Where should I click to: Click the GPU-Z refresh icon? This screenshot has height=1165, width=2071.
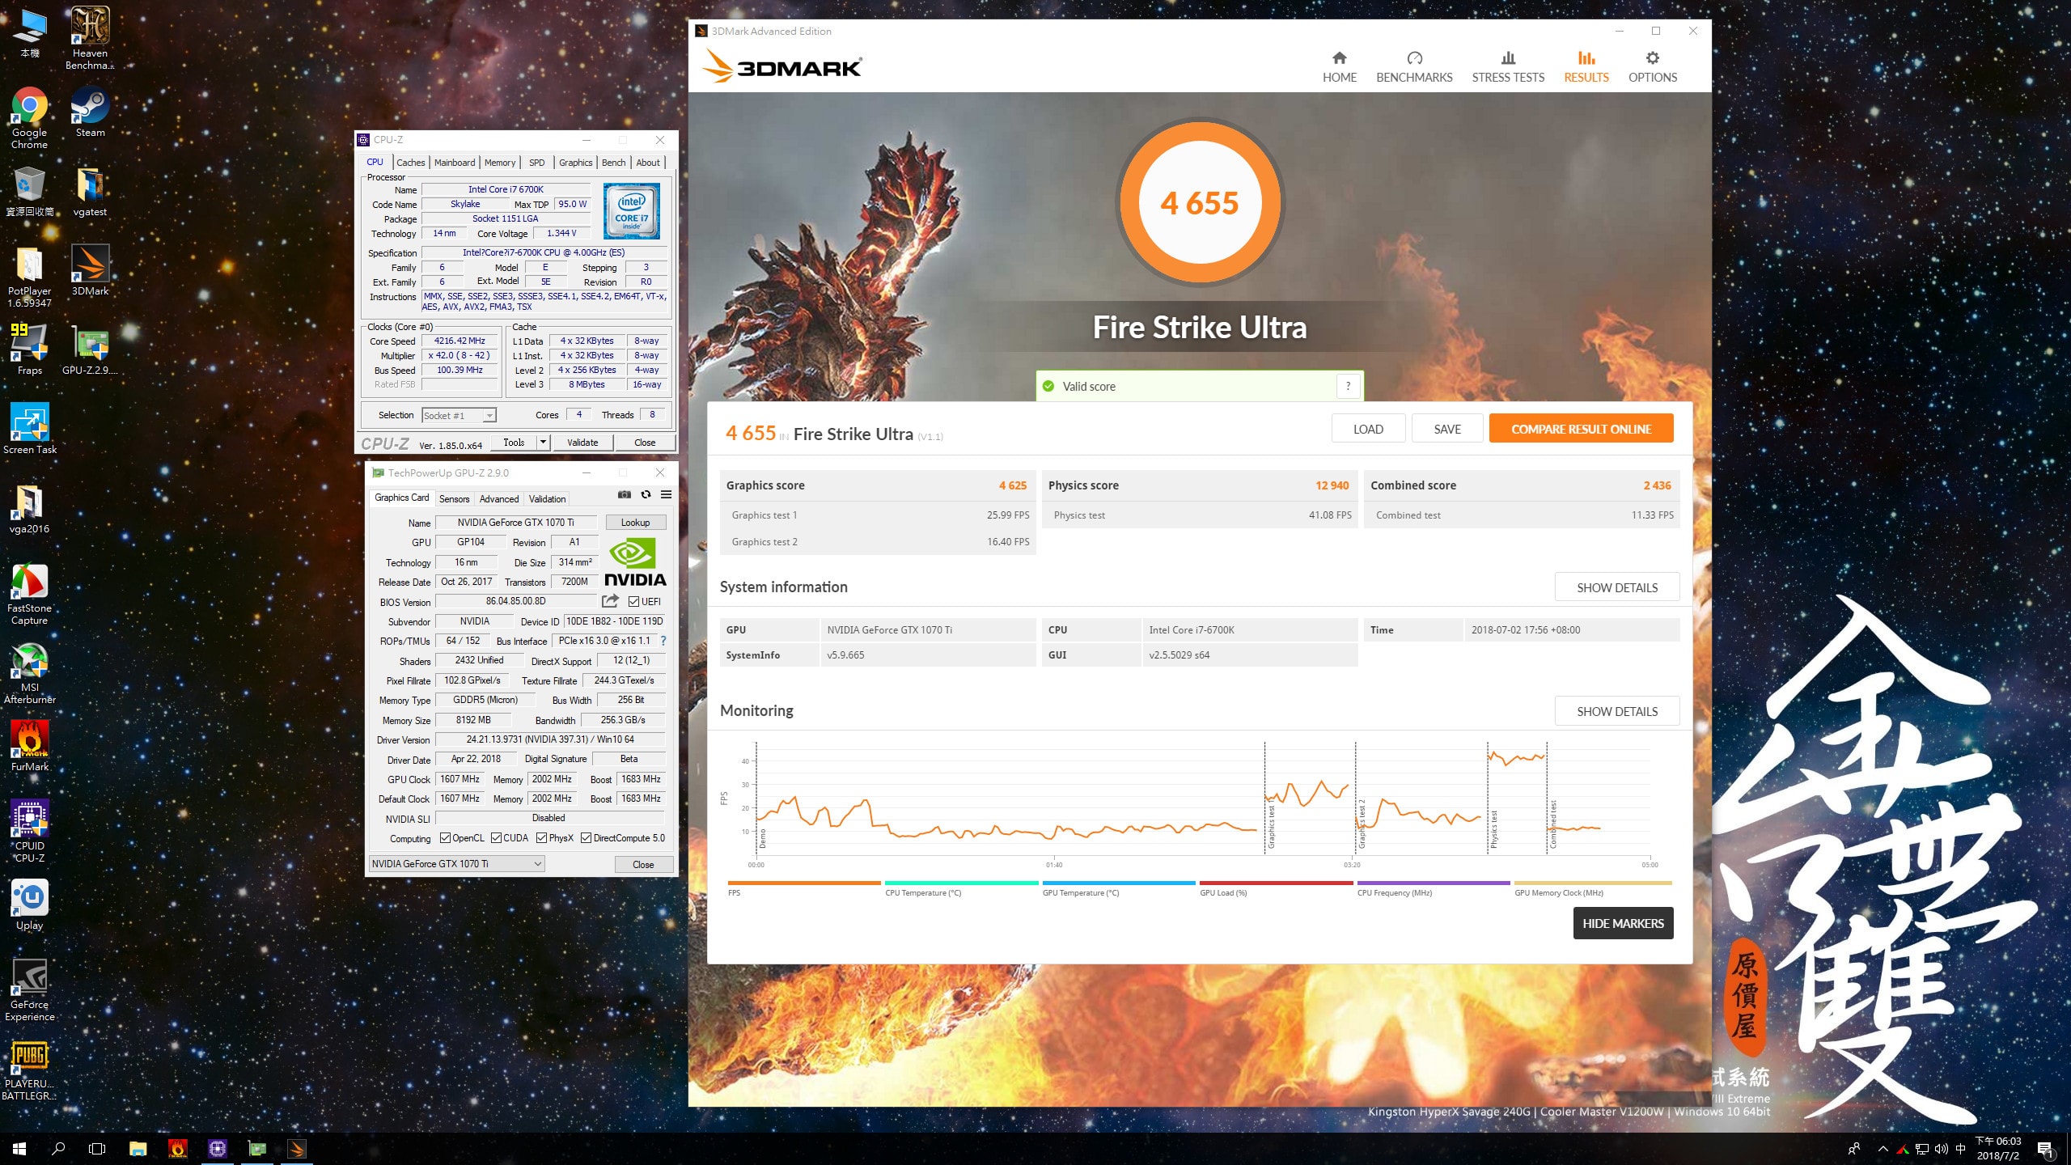646,494
